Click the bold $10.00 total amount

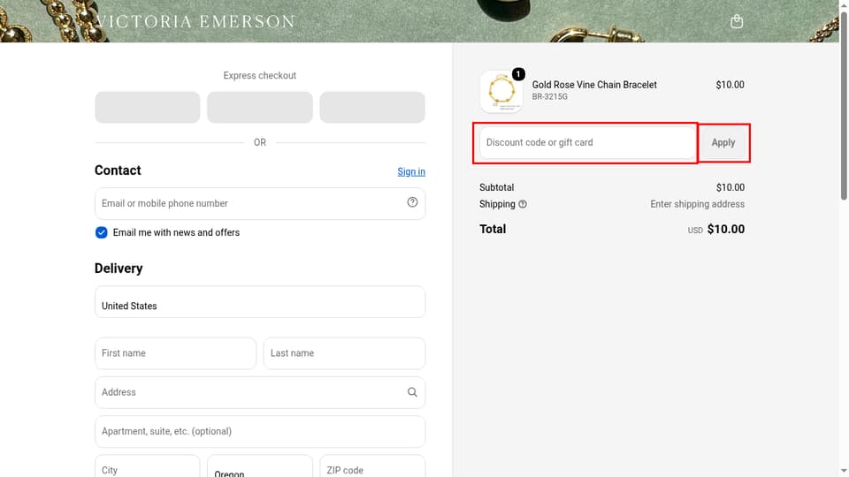tap(725, 230)
